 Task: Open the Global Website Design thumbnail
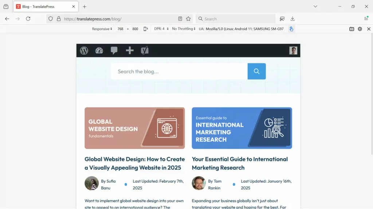point(135,128)
